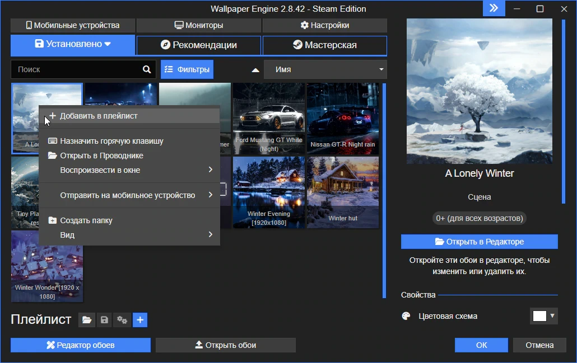Click the wallpaper grid vertical scrollbar

(384, 191)
